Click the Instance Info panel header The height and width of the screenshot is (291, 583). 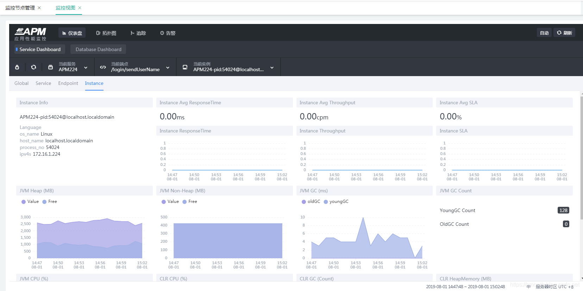pyautogui.click(x=84, y=103)
